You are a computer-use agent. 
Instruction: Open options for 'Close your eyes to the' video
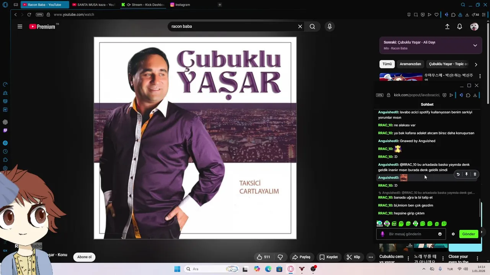pos(478,259)
